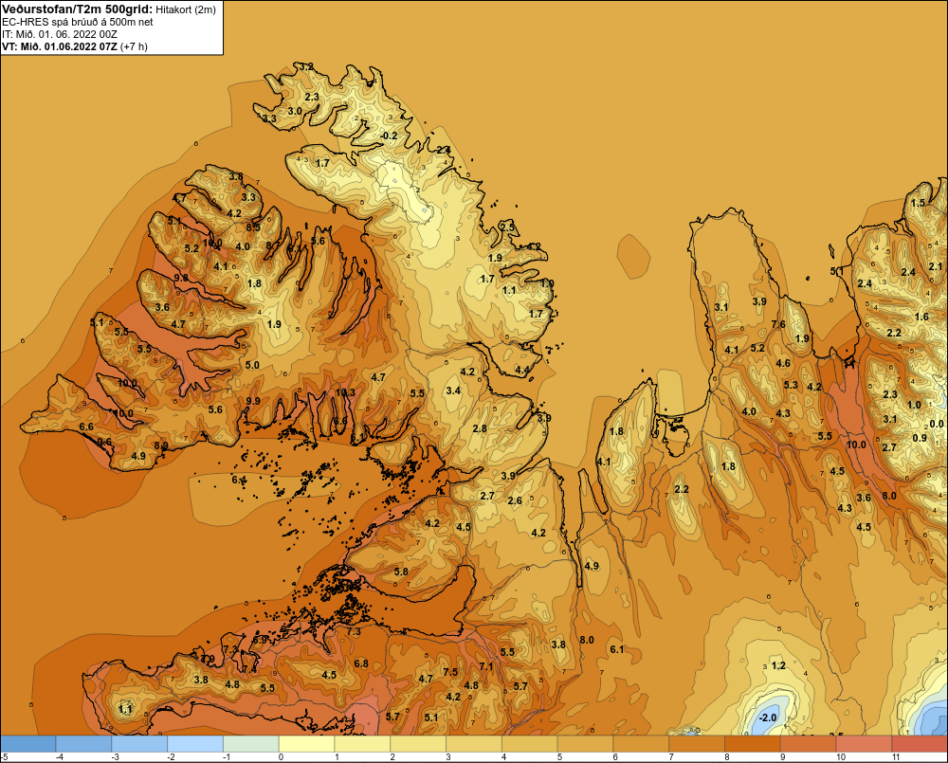948x763 pixels.
Task: Click the title text 'Veðurstofan/T2m 500grid:'
Action: [77, 9]
